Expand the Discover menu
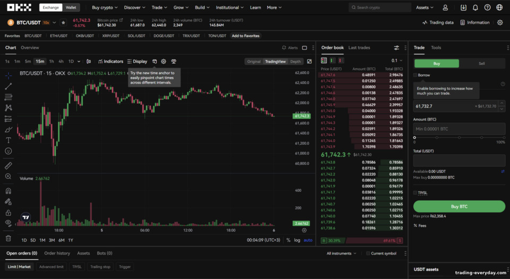 (134, 7)
